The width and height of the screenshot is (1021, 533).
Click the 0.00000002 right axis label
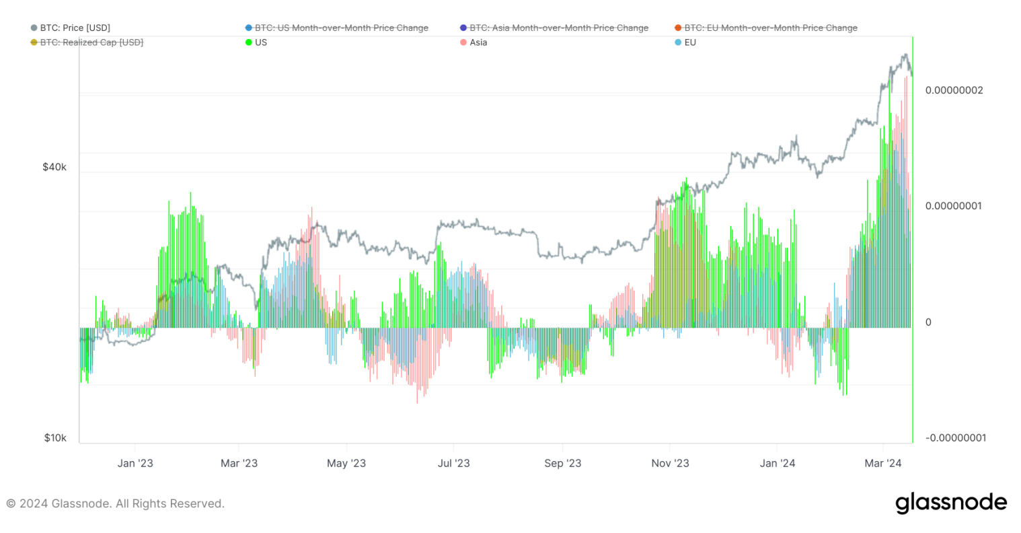pyautogui.click(x=954, y=90)
